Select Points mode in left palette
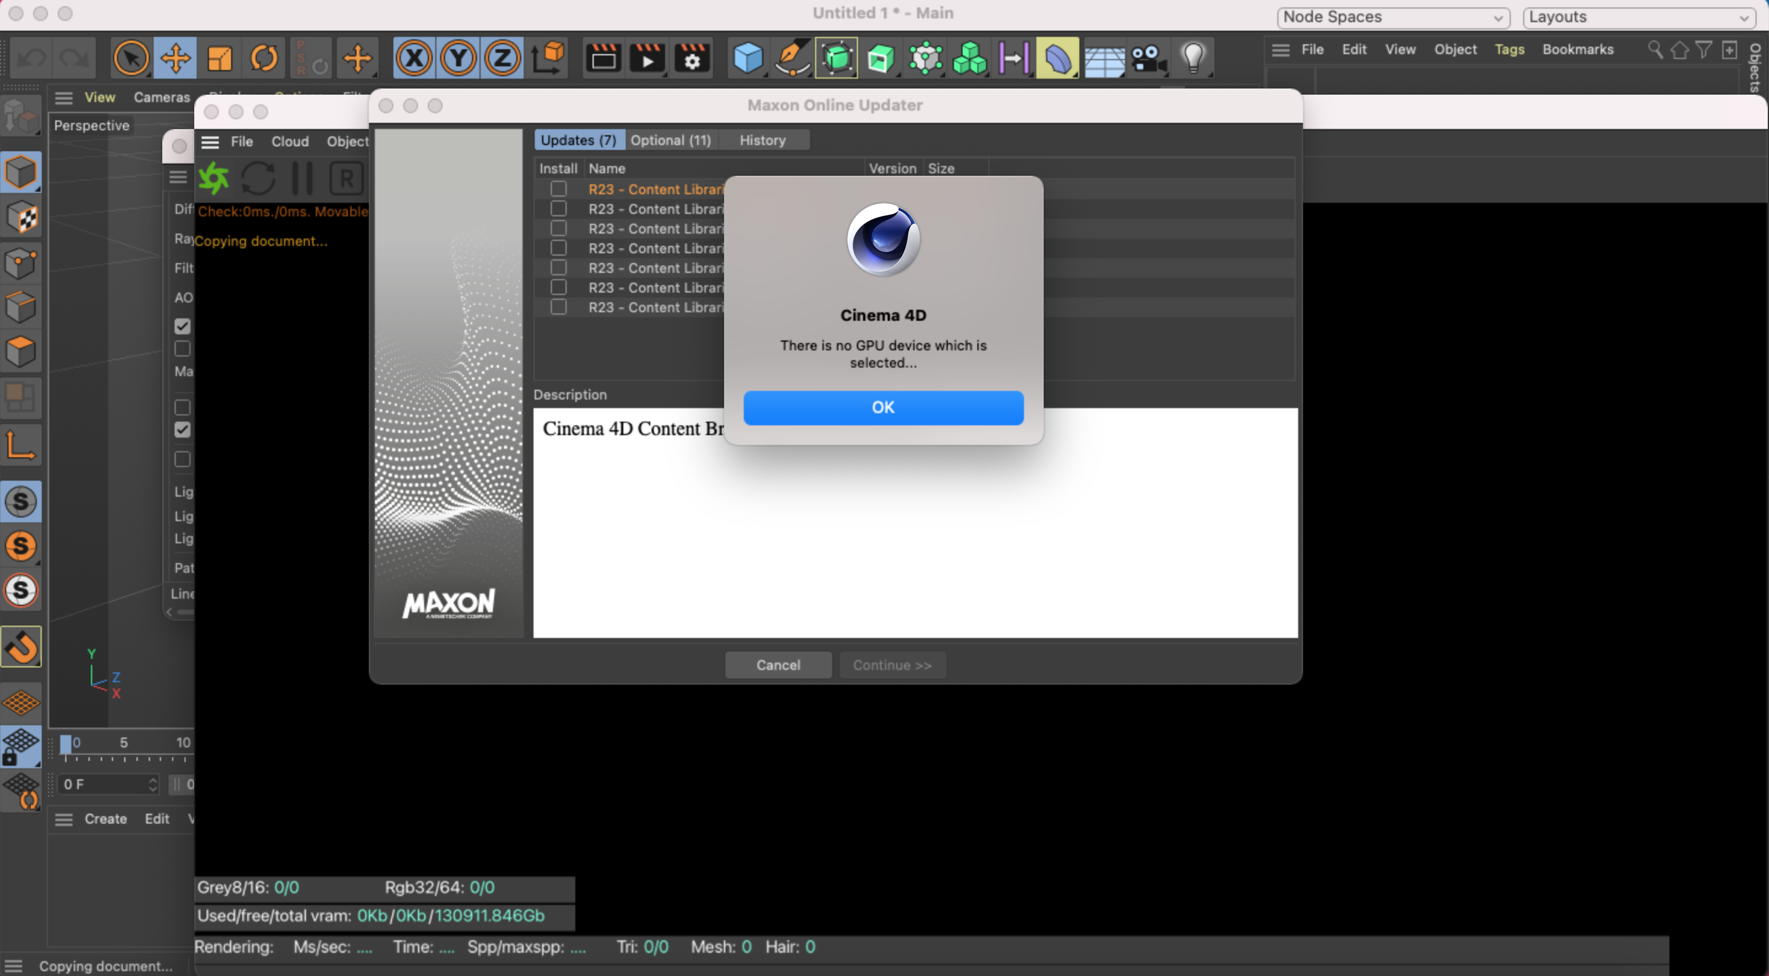Screen dimensions: 1769x976 click(x=22, y=262)
